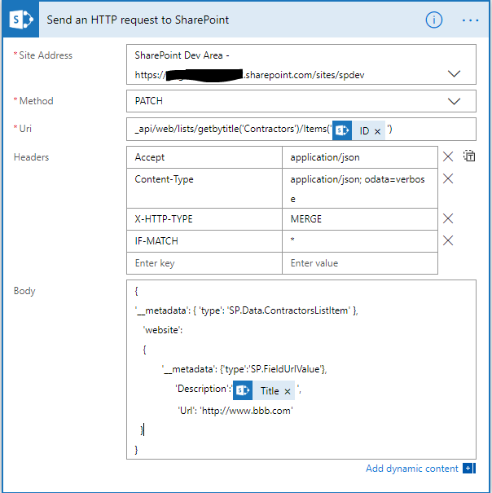
Task: Click the application/json Accept value field
Action: coord(360,157)
